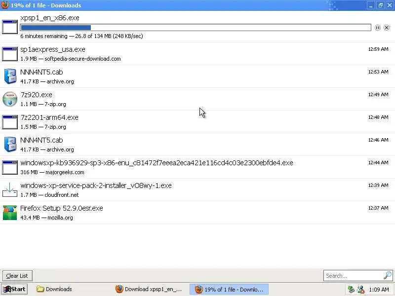The width and height of the screenshot is (395, 296).
Task: Click the 12:46 AM NNN4NT5.cab cabinet icon
Action: click(10, 144)
